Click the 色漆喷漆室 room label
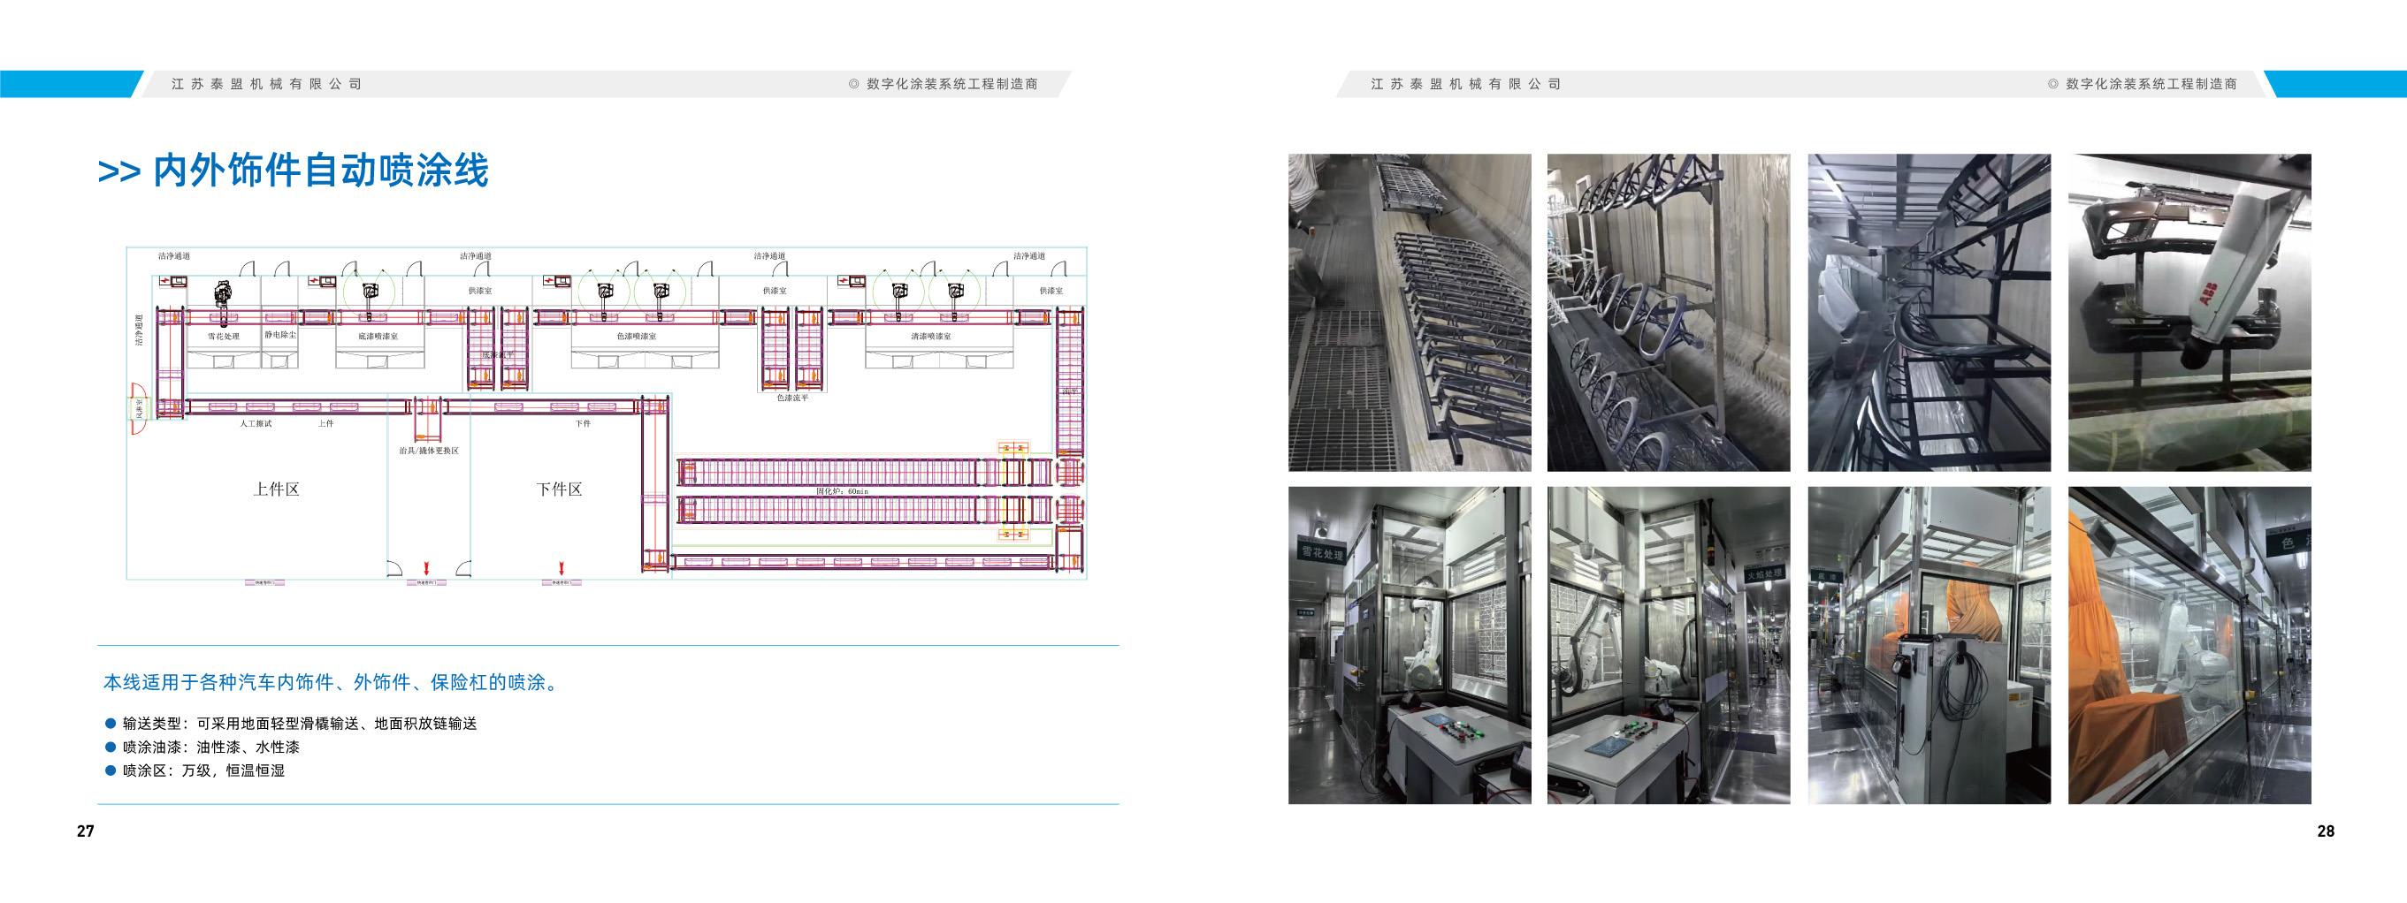Screen dimensions: 2407x903 click(636, 336)
